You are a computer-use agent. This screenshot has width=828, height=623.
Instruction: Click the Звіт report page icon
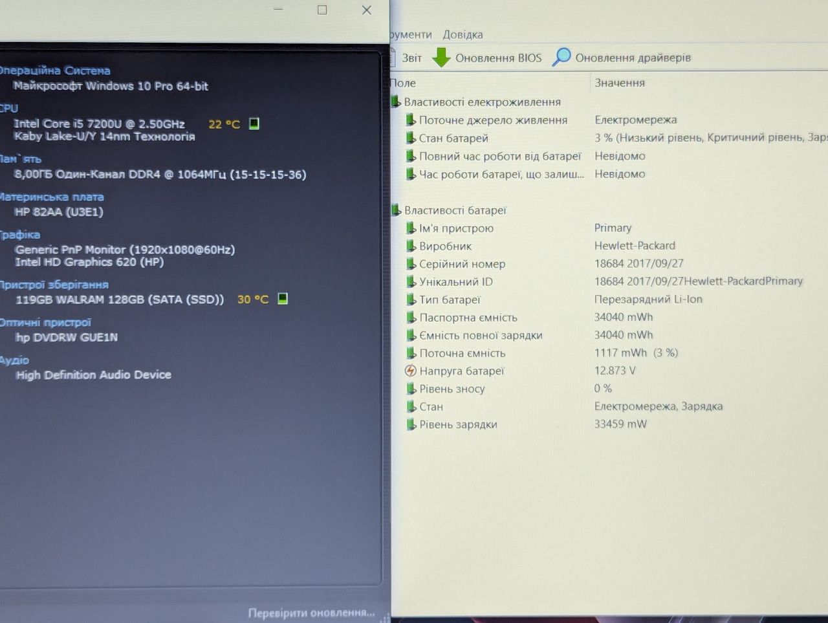pos(393,58)
